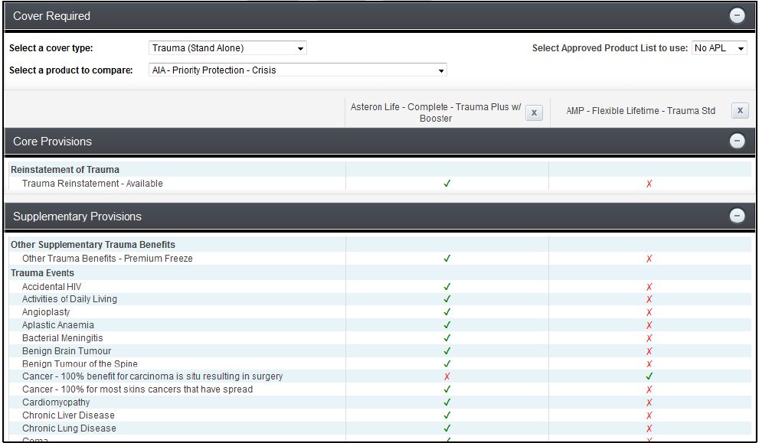The width and height of the screenshot is (759, 443).
Task: Click the AMP cross for Activities of Daily Living
Action: 649,299
